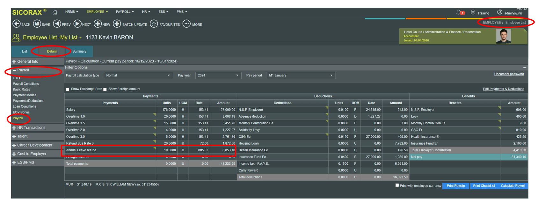Go to the Home icon

(55, 12)
